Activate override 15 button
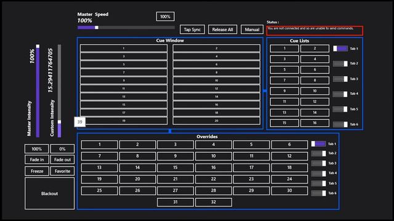This screenshot has width=394, height=221. 175,168
